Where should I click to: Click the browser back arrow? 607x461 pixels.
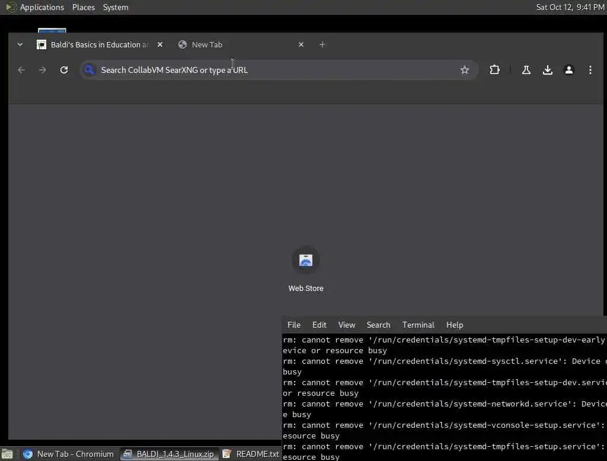(x=21, y=70)
